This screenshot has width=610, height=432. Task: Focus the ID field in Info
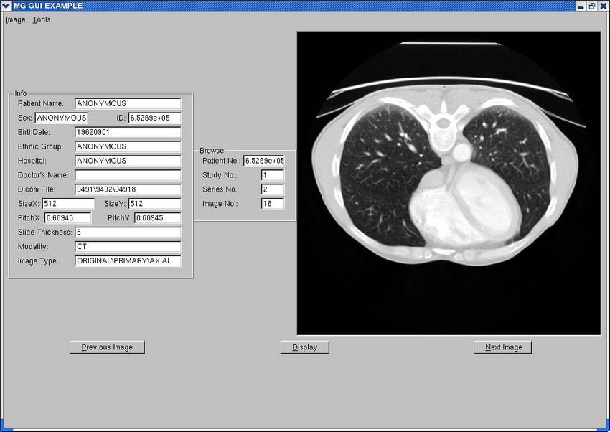[x=154, y=118]
